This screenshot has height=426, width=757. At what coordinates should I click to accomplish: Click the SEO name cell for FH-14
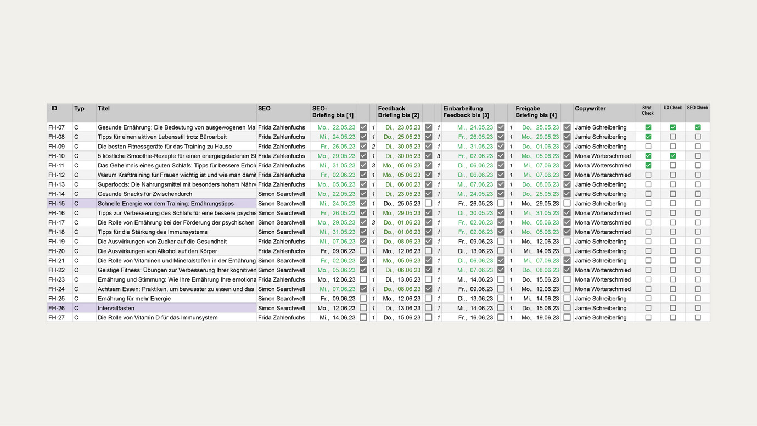283,194
